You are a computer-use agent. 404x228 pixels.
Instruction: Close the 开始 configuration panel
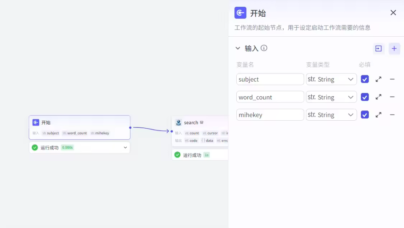coord(393,13)
